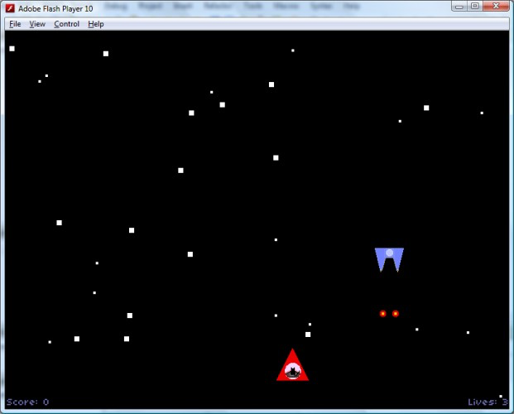Click the Score: 0 text

(27, 402)
